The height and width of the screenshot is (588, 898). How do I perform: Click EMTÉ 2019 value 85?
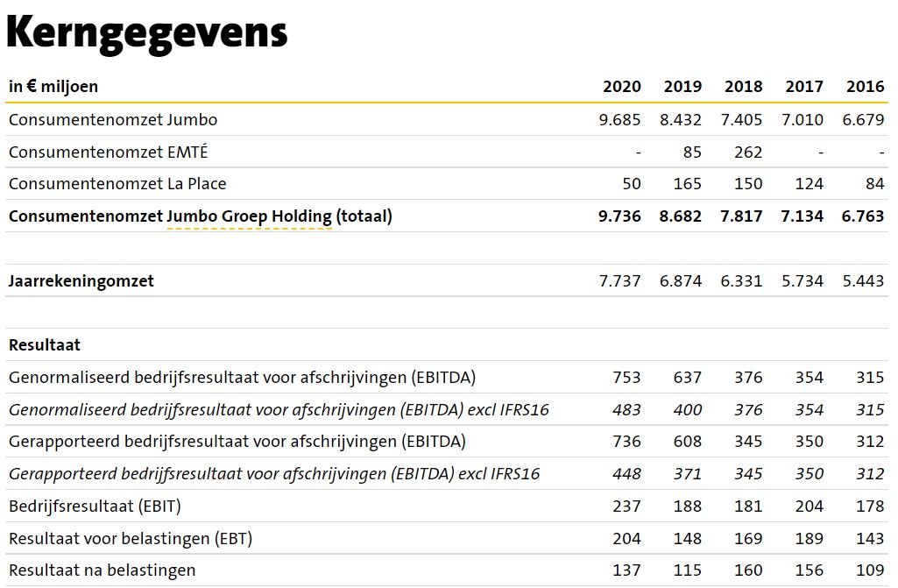(692, 152)
